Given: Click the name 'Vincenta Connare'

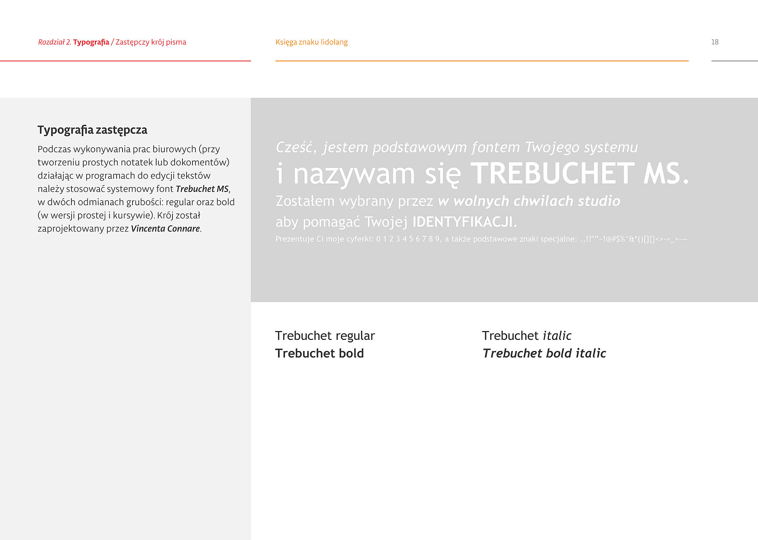Looking at the screenshot, I should pyautogui.click(x=165, y=229).
